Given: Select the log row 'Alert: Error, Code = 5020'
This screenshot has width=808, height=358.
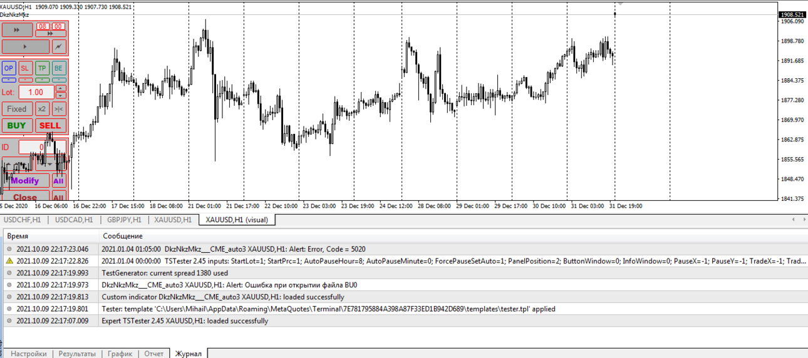Looking at the screenshot, I should coord(405,248).
